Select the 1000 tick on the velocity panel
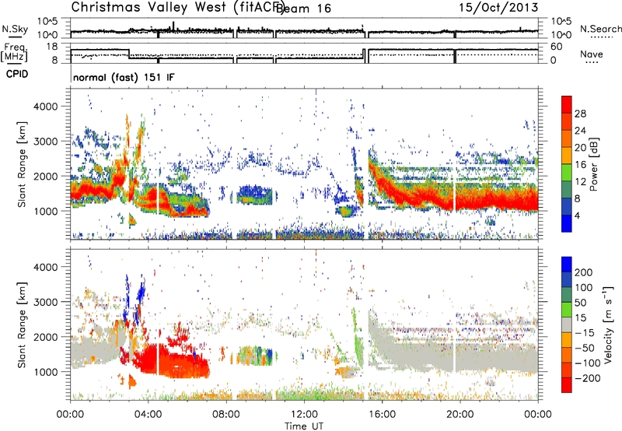This screenshot has width=622, height=431. click(45, 372)
